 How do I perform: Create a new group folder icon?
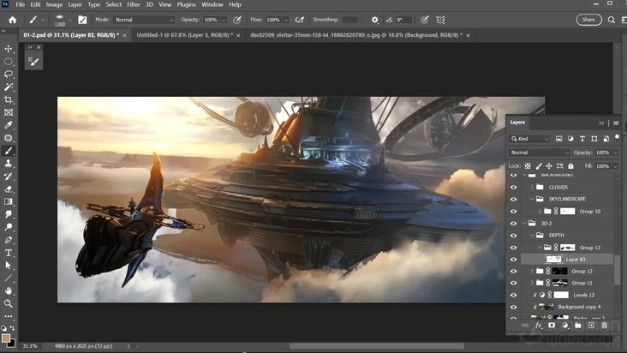point(578,326)
